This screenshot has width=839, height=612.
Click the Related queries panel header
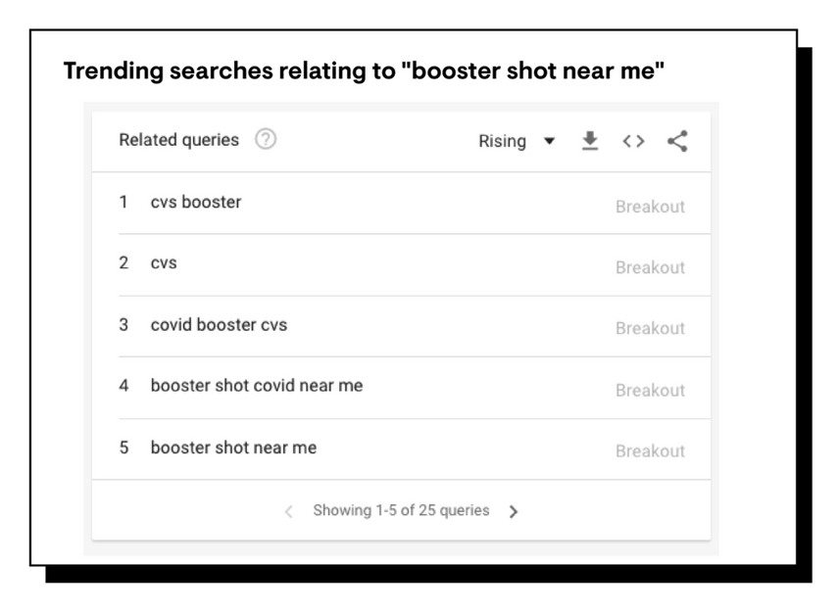coord(178,140)
